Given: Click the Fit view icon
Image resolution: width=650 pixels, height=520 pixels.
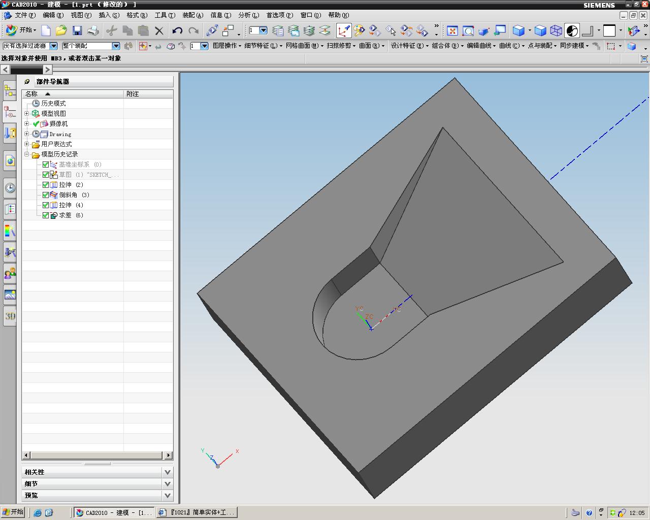Looking at the screenshot, I should click(452, 31).
